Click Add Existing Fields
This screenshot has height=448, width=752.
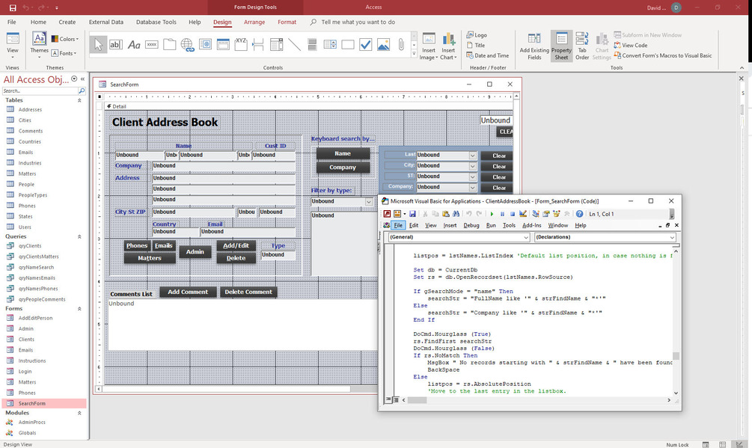(534, 46)
